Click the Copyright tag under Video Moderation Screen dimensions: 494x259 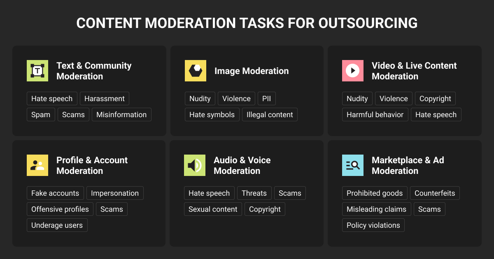(x=435, y=99)
